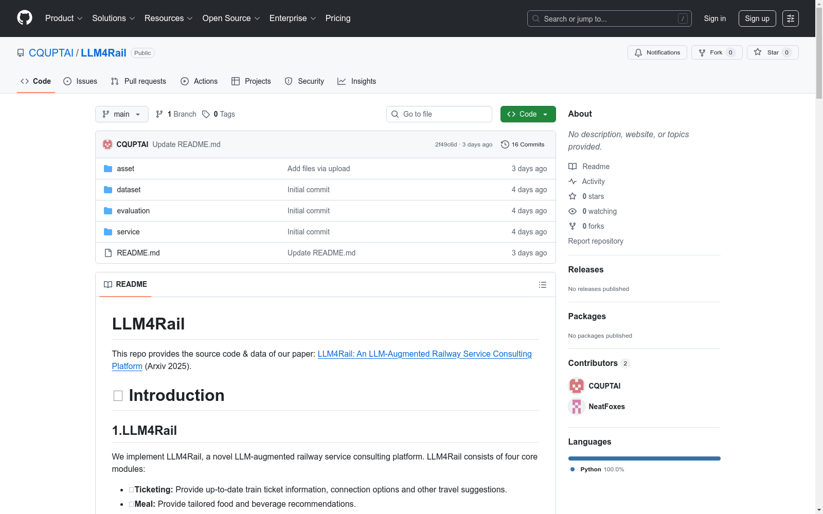Click the service folder icon
823x514 pixels.
click(x=108, y=232)
